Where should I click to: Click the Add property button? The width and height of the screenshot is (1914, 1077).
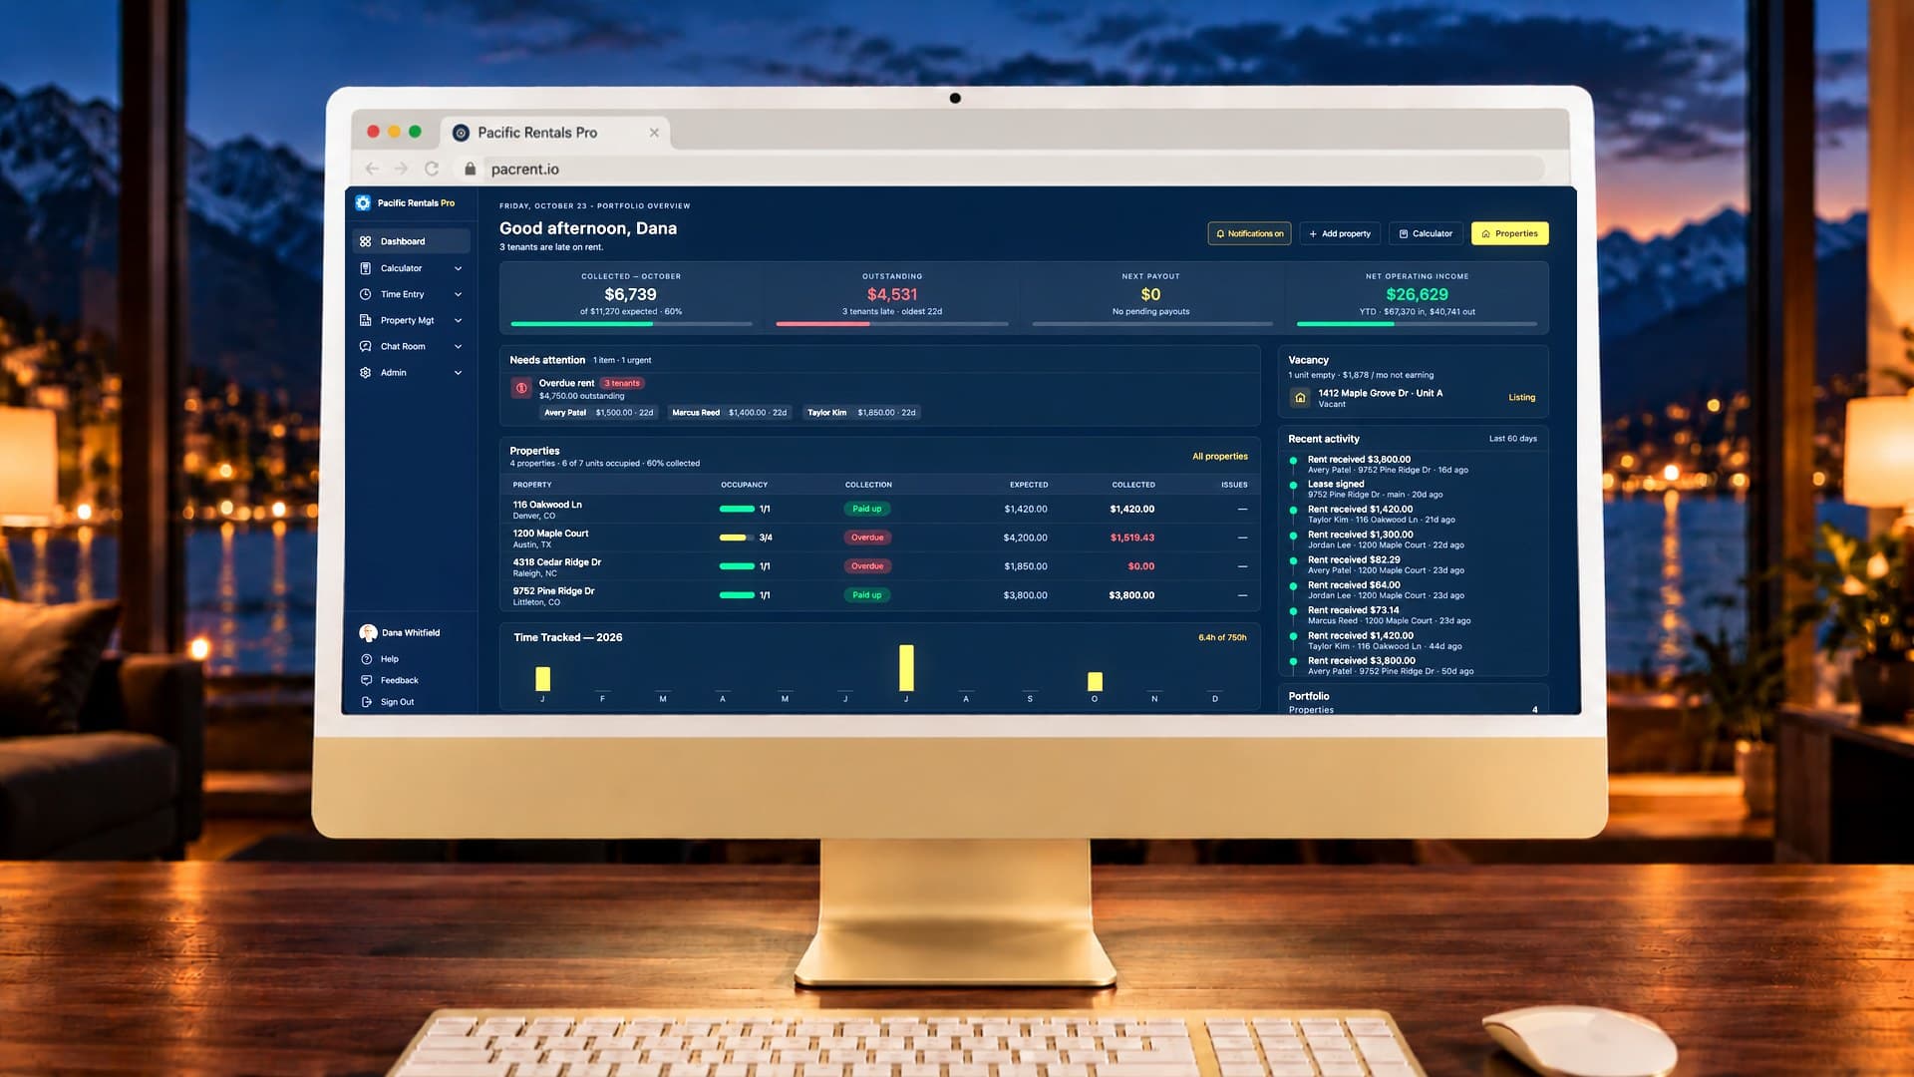(x=1340, y=233)
